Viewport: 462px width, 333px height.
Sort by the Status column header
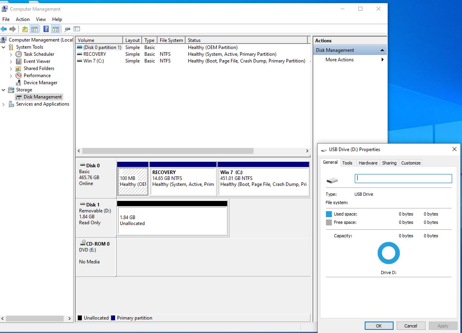(246, 40)
